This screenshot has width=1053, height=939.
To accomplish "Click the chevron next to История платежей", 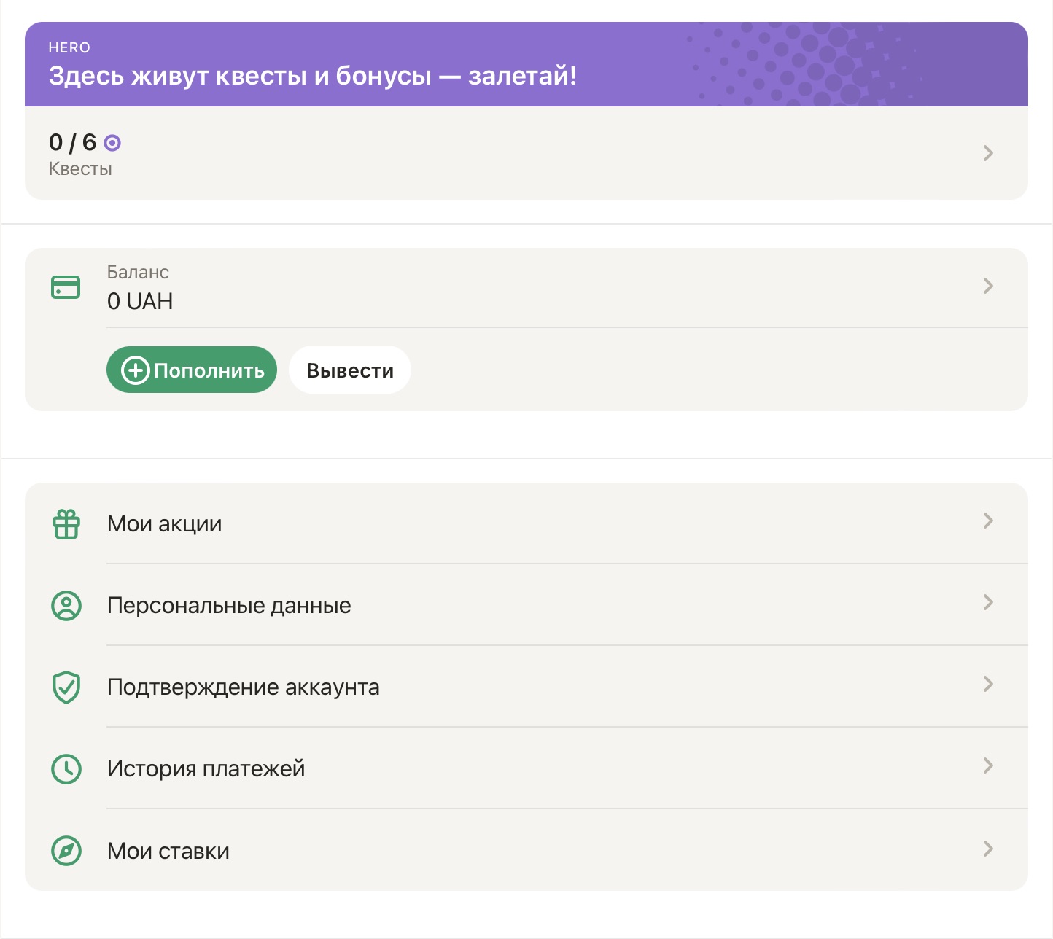I will (988, 765).
